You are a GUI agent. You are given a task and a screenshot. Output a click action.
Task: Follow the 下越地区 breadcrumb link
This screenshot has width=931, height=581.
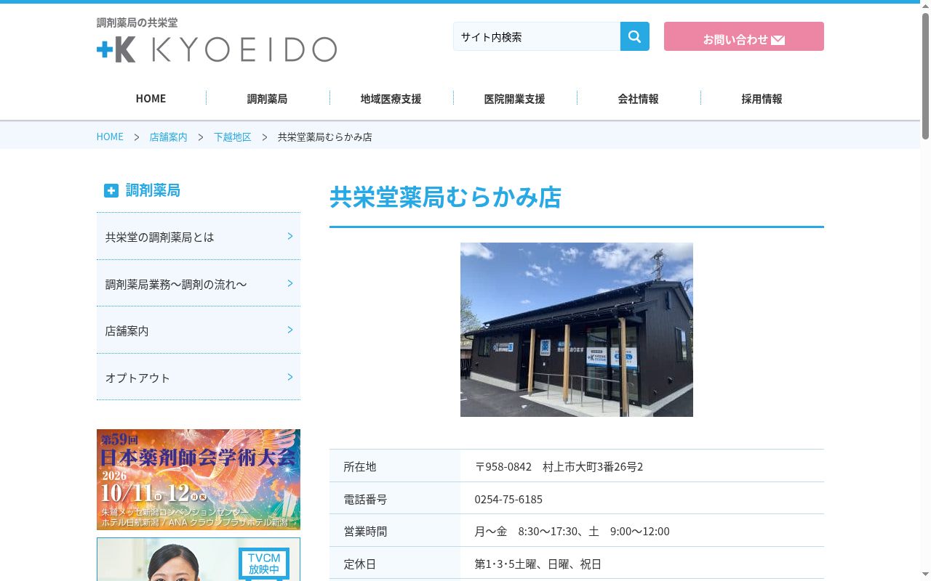232,137
